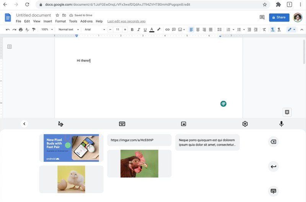
Task: Open voice input microphone
Action: [x=281, y=124]
